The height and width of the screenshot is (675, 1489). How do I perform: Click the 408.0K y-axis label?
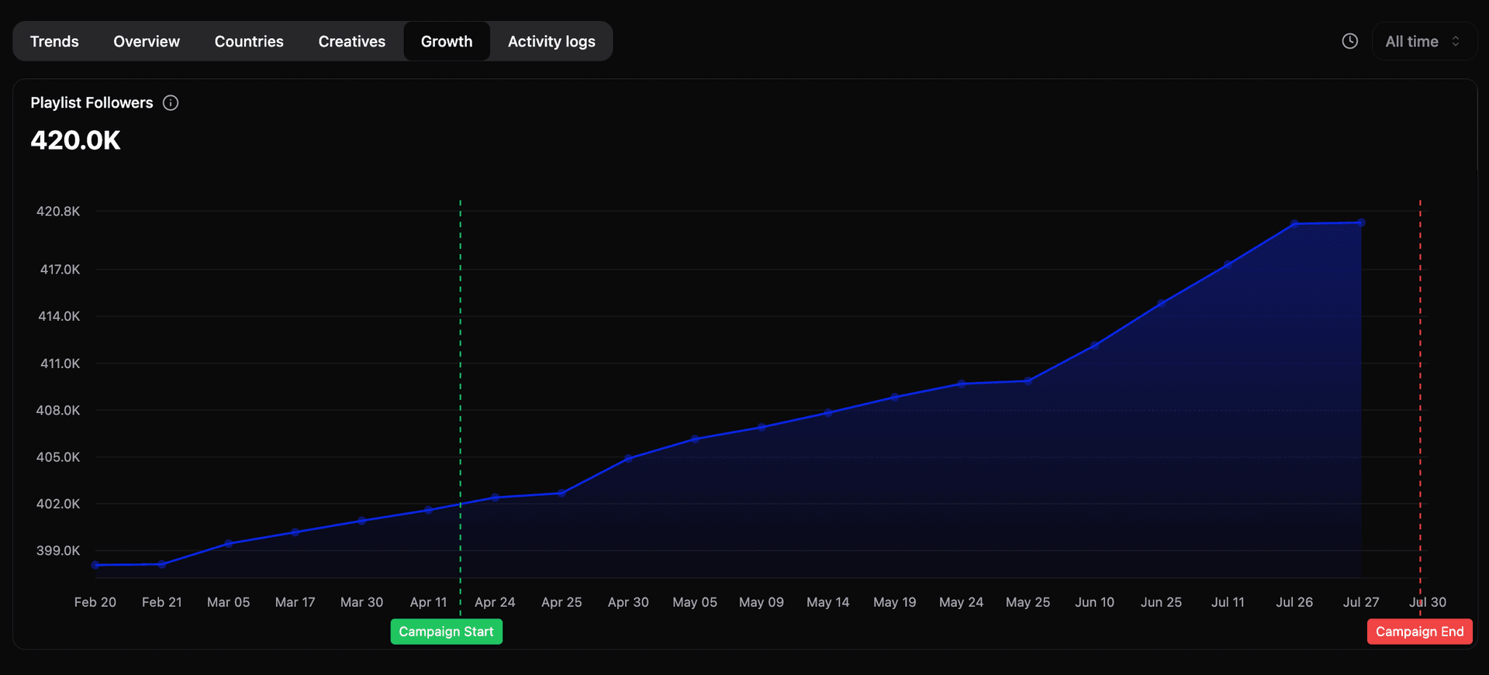[58, 410]
